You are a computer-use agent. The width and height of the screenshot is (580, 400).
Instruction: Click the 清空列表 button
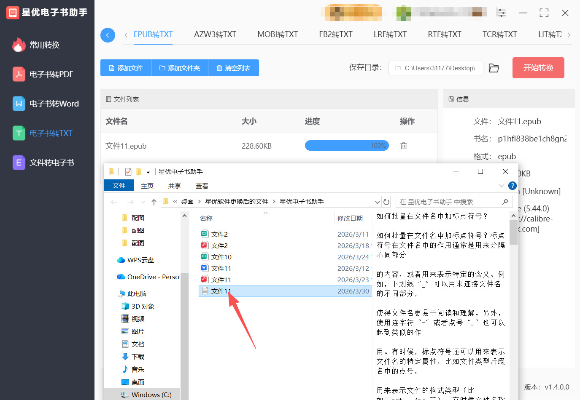(x=234, y=68)
